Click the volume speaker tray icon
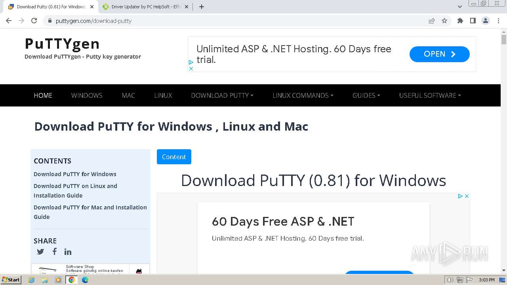Viewport: 507px width, 285px height. coord(450,280)
